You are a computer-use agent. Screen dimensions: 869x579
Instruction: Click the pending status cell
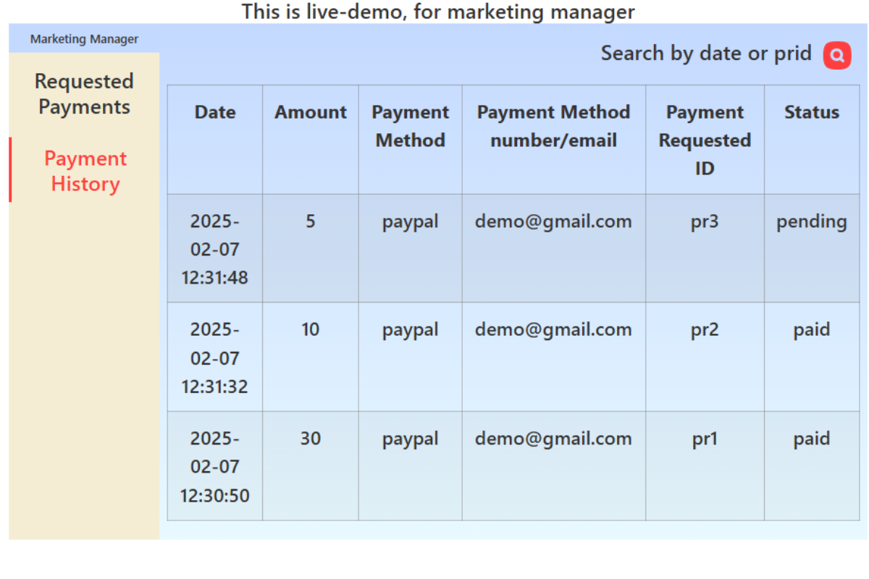[x=811, y=221]
